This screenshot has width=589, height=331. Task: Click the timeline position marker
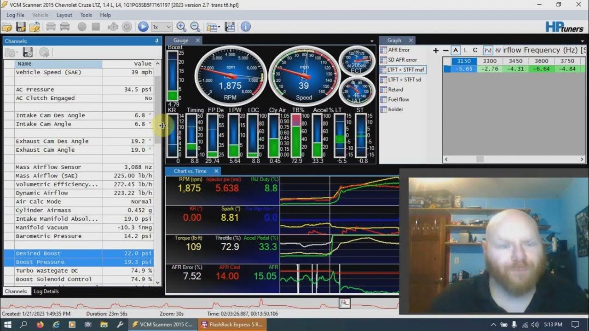point(345,303)
